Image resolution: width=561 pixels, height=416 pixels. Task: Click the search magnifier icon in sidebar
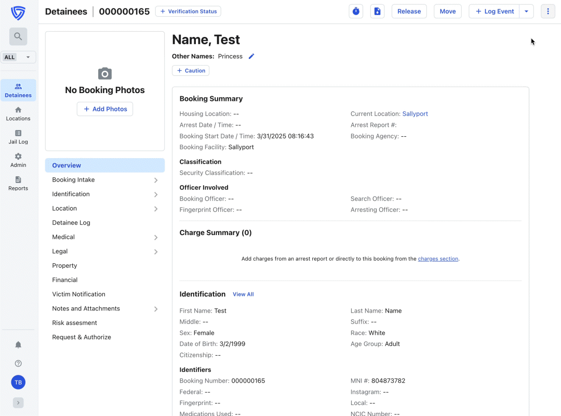[18, 36]
